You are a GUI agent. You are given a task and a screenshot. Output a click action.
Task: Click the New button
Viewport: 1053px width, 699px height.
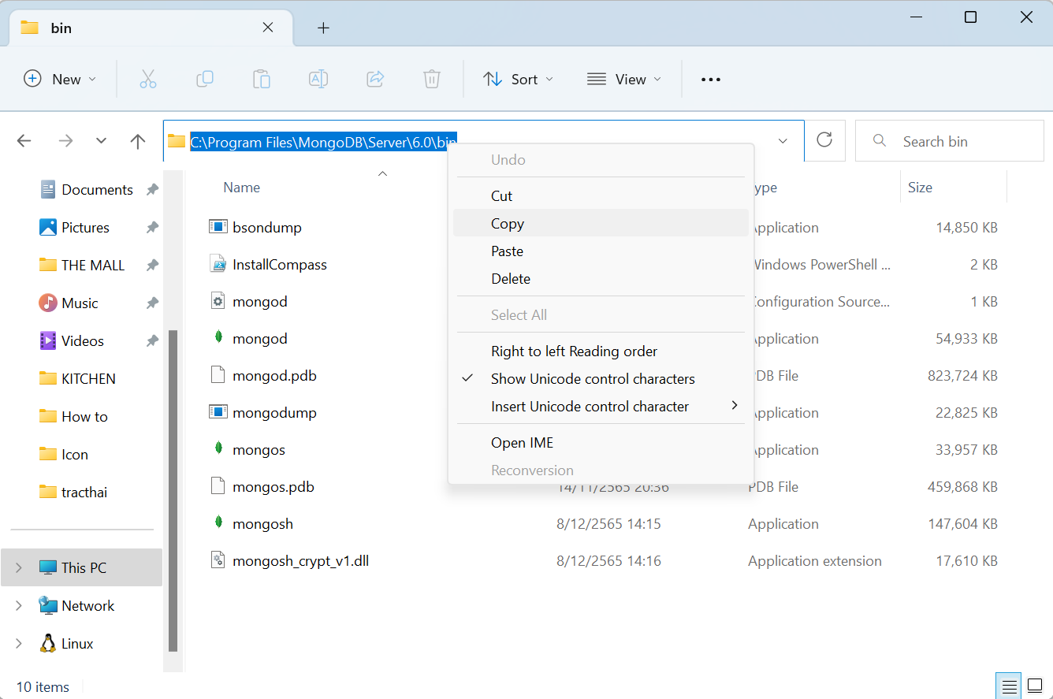[x=59, y=79]
